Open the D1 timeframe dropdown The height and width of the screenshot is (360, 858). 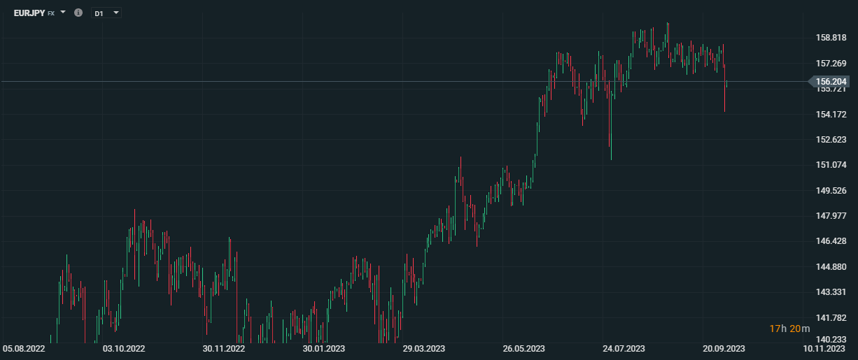[x=107, y=13]
